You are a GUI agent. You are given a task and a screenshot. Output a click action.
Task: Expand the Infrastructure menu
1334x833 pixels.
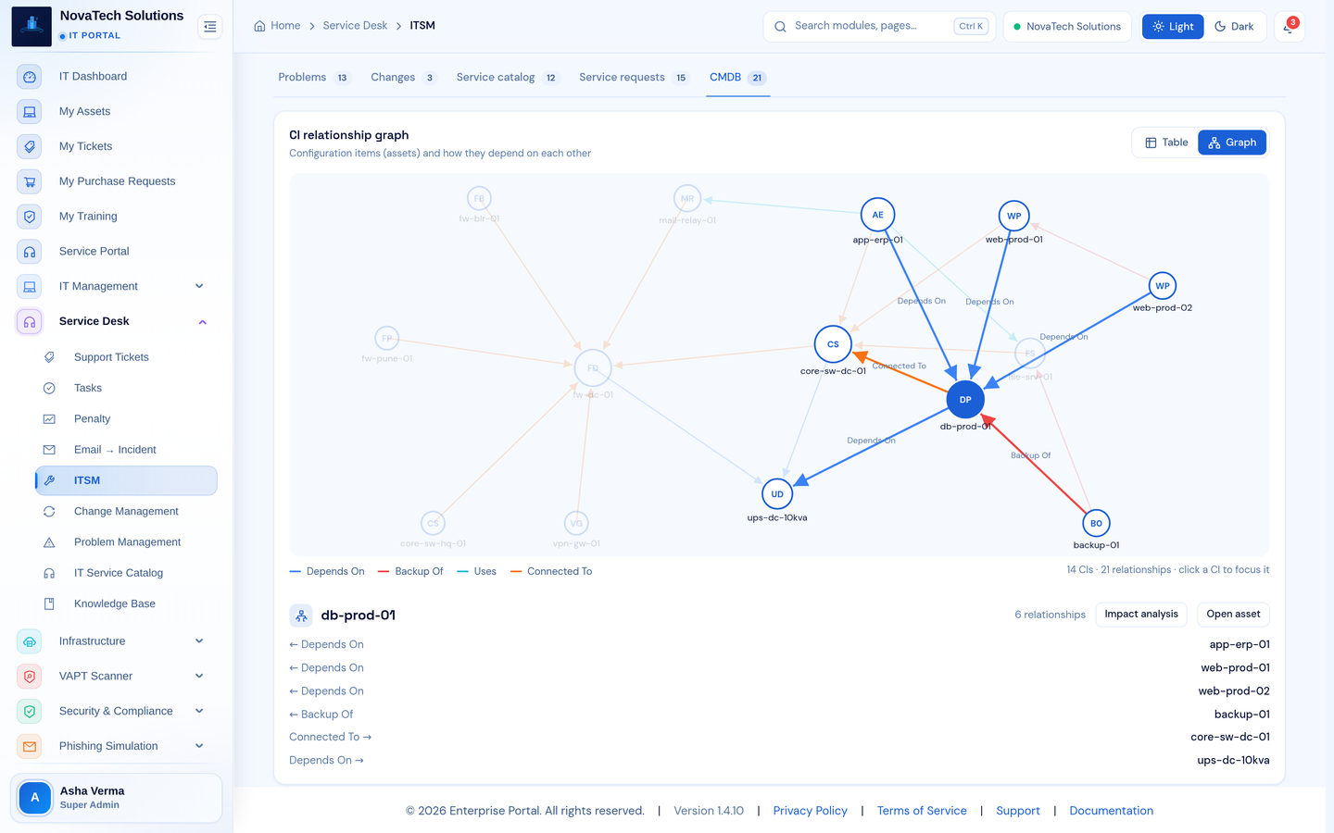coord(199,641)
